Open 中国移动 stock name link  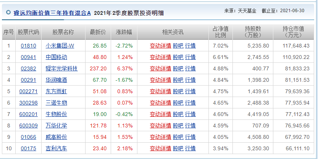coord(56,57)
